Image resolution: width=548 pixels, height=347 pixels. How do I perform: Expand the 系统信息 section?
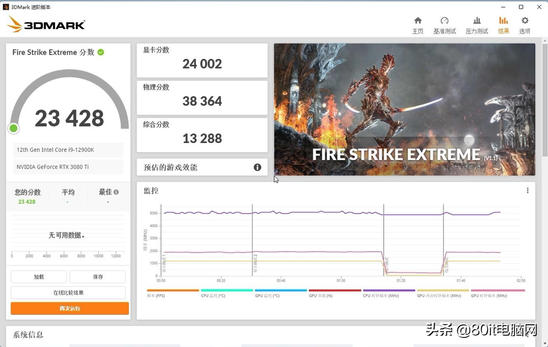click(28, 335)
